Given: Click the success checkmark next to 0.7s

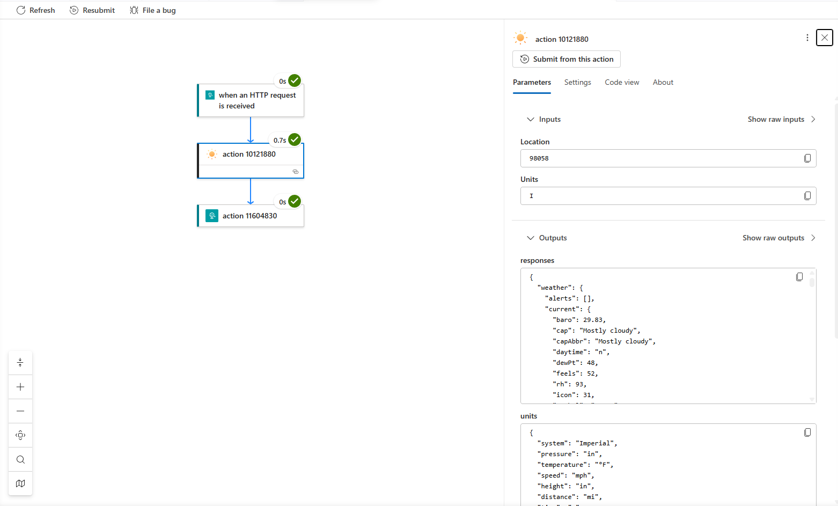Looking at the screenshot, I should [295, 140].
